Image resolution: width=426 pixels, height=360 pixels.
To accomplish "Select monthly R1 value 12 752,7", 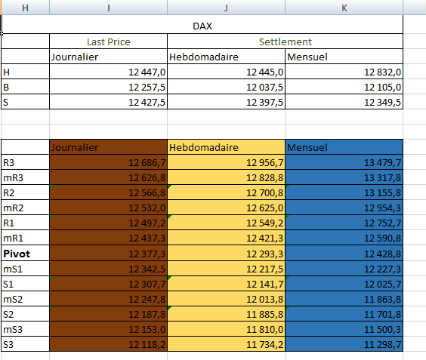I will [344, 223].
